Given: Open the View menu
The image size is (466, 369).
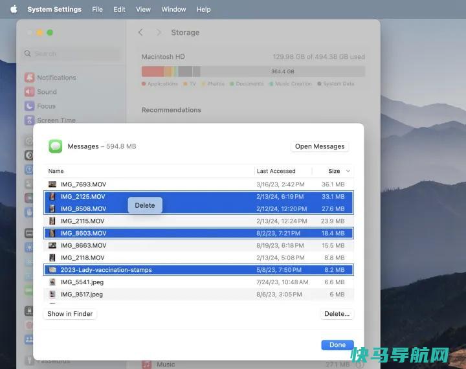Looking at the screenshot, I should pyautogui.click(x=143, y=9).
